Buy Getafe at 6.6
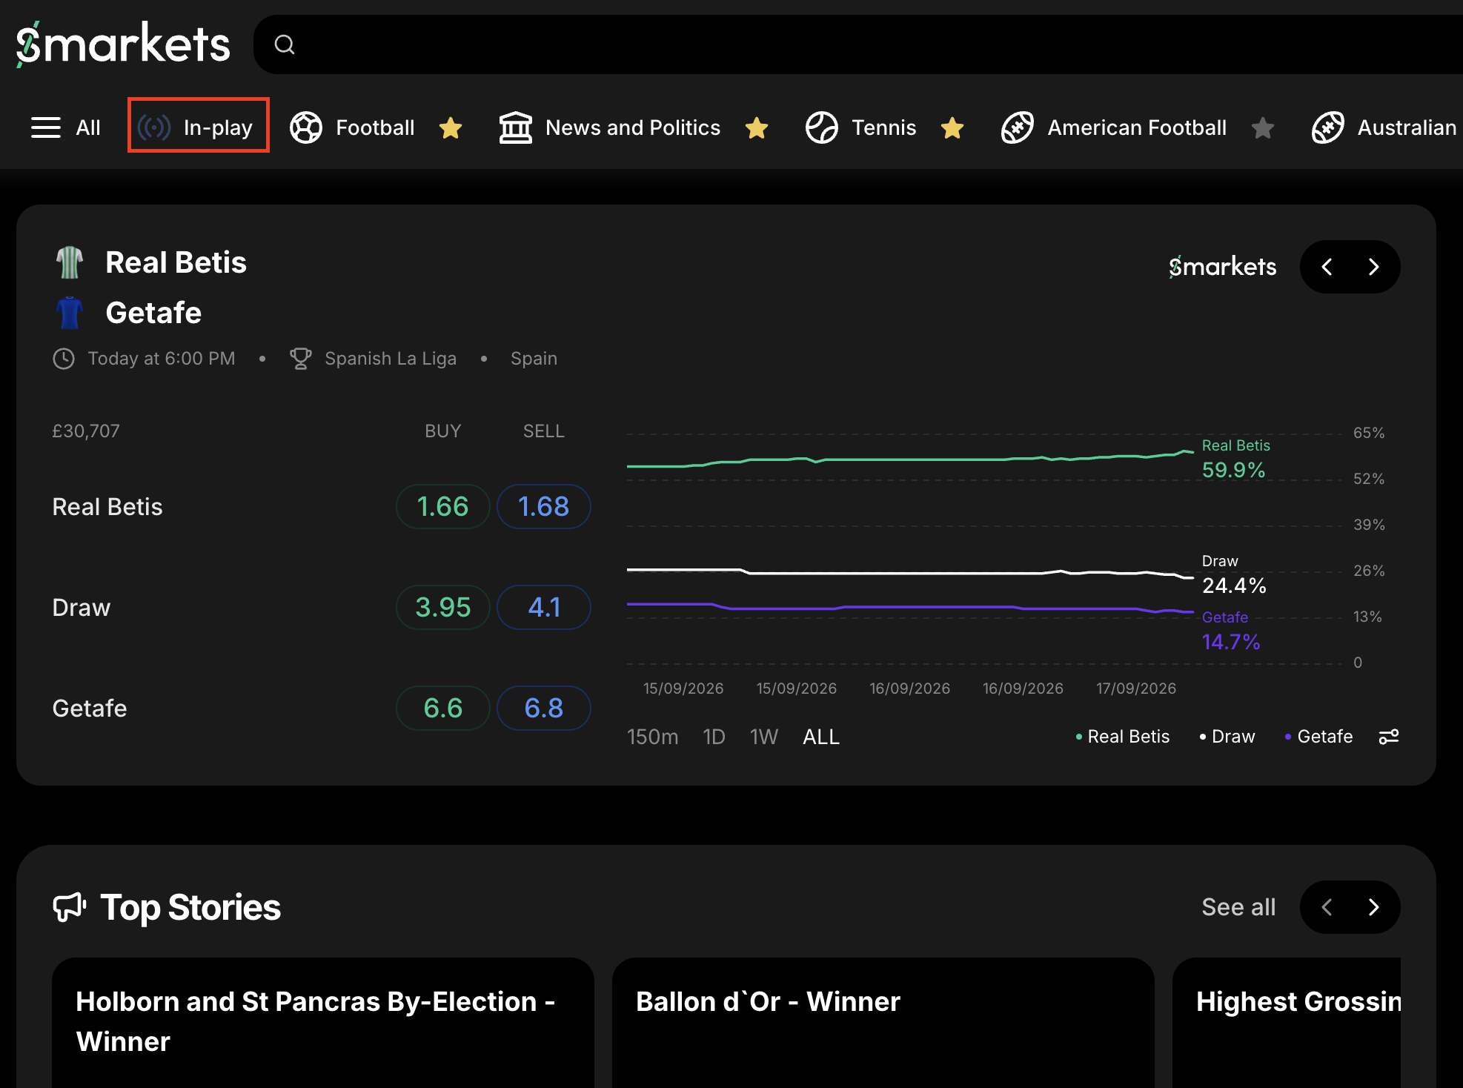The image size is (1463, 1088). 443,709
